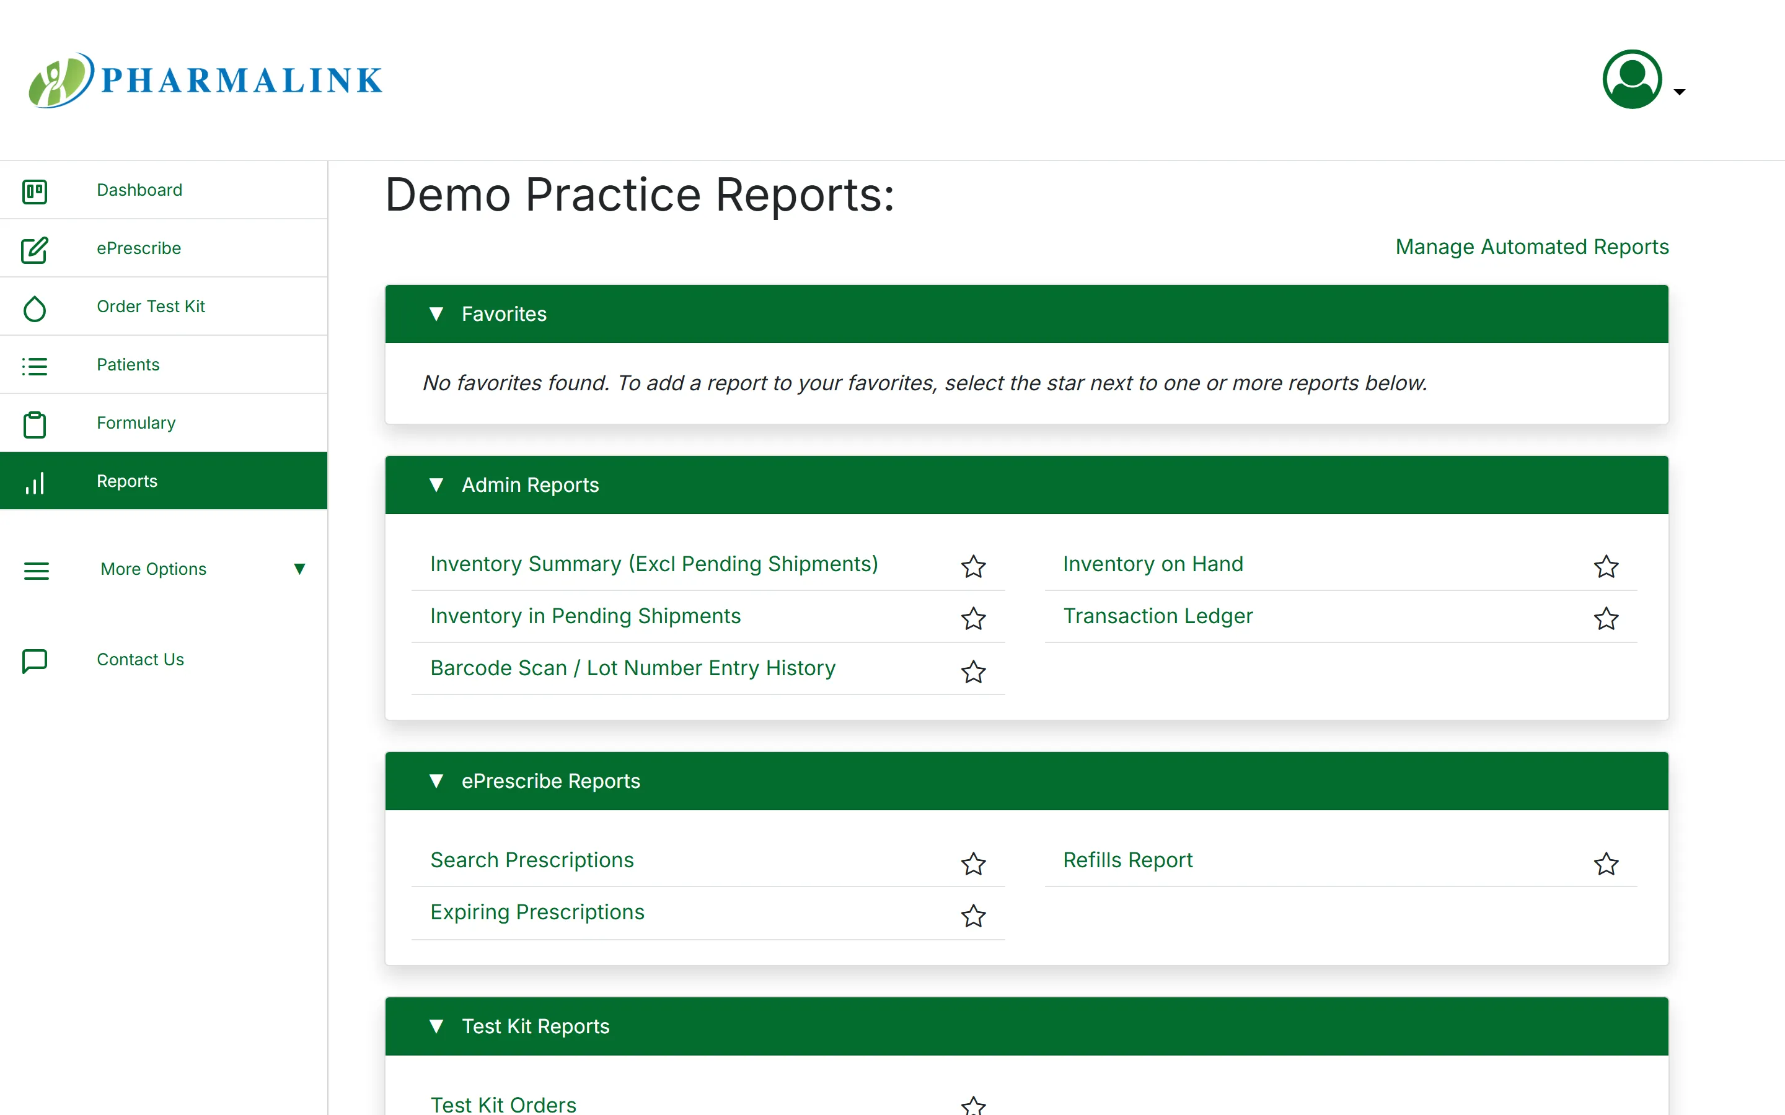
Task: Collapse the Test Kit Reports section triangle
Action: (x=436, y=1026)
